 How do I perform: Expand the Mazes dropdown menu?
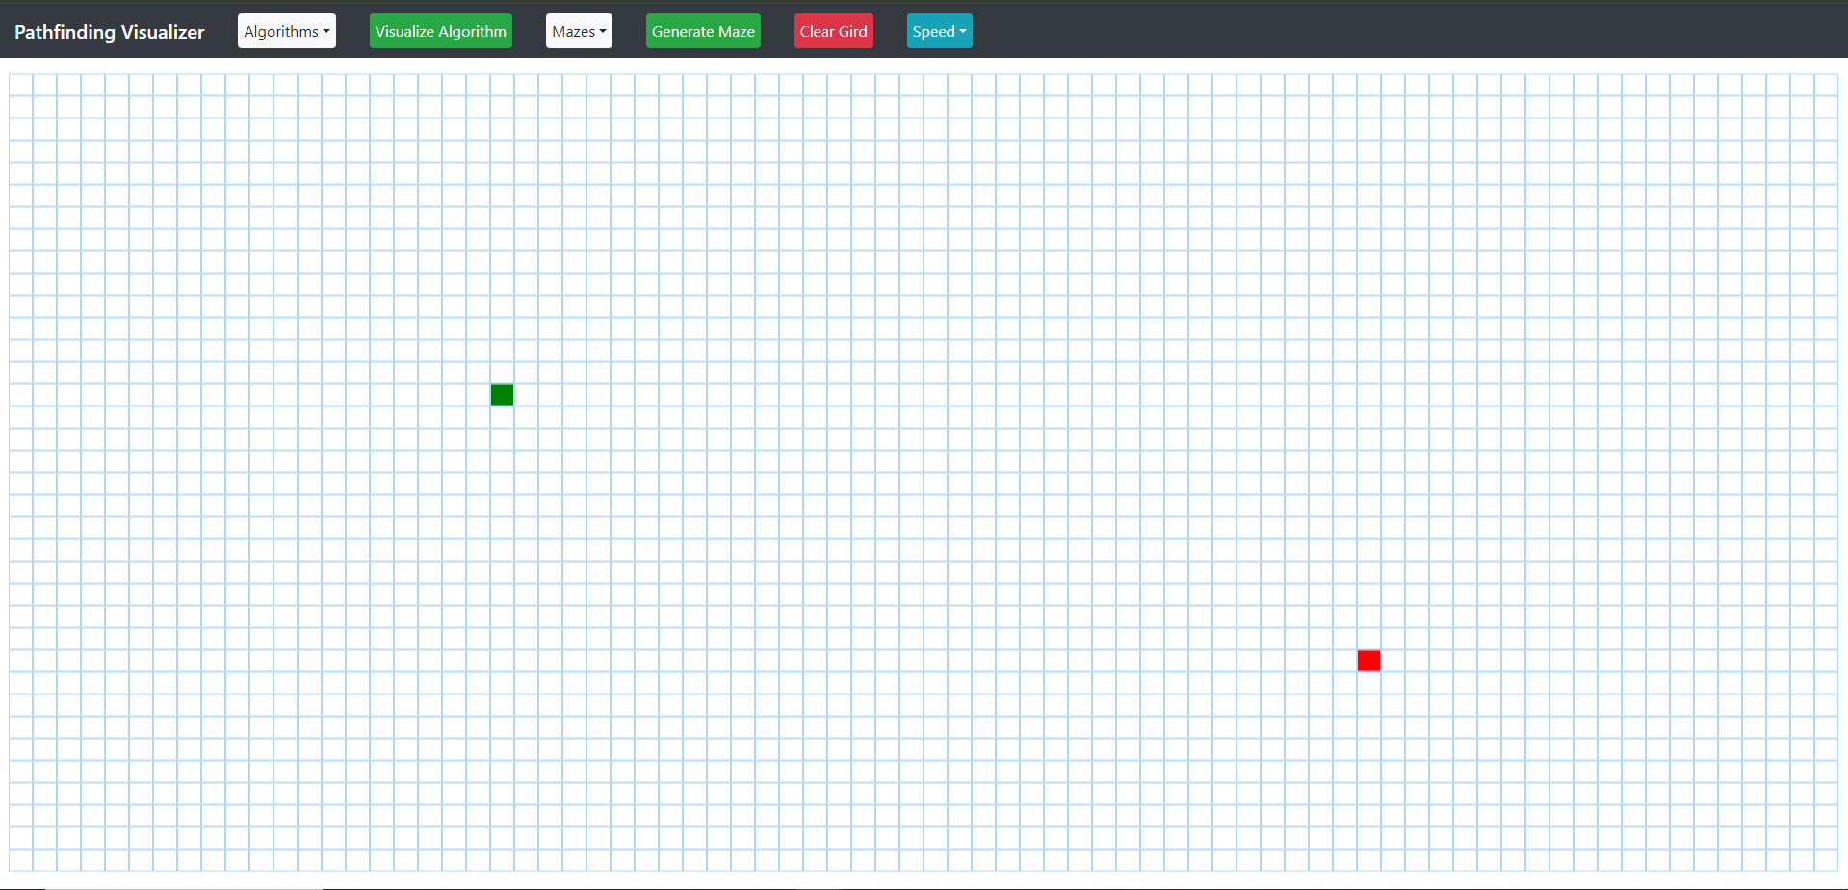pyautogui.click(x=579, y=31)
